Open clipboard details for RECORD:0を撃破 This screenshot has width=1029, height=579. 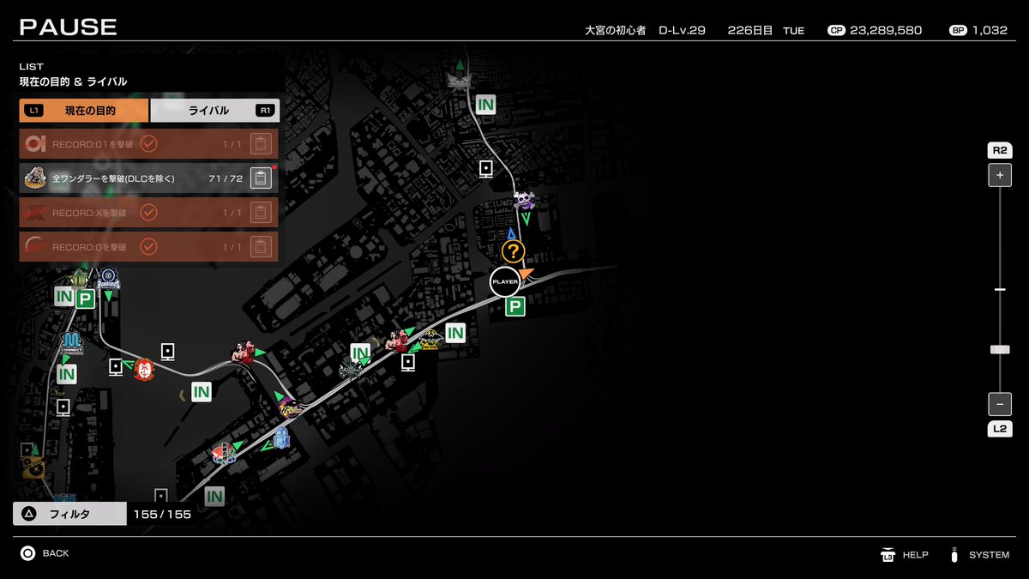click(x=262, y=247)
